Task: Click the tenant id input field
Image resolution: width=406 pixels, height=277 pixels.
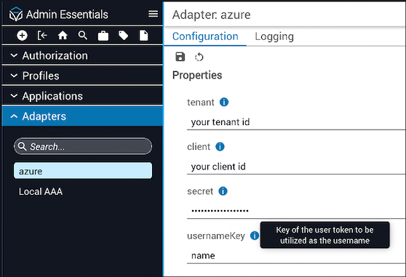Action: (x=296, y=122)
